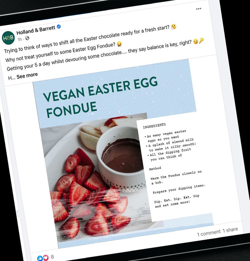Open the 1 comment link
The width and height of the screenshot is (250, 261).
click(209, 233)
